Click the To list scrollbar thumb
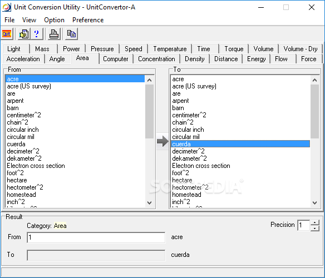Viewport: 325px width, 278px height. coord(314,111)
